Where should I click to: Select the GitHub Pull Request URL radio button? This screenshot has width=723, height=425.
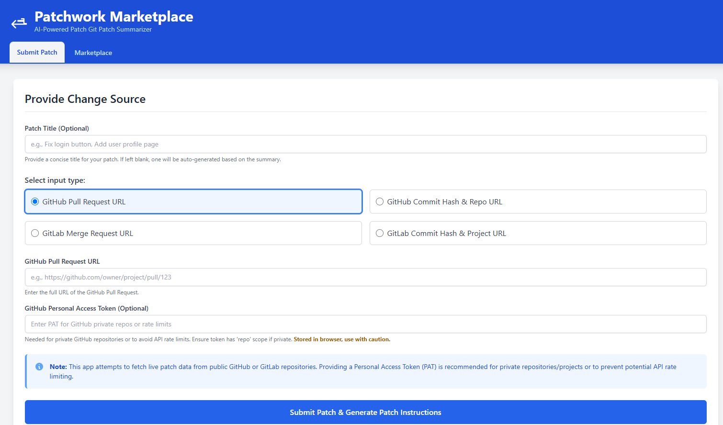coord(35,201)
